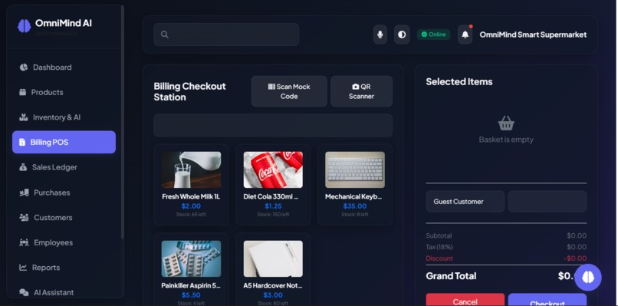Image resolution: width=618 pixels, height=306 pixels.
Task: Cancel the current bill
Action: point(465,300)
